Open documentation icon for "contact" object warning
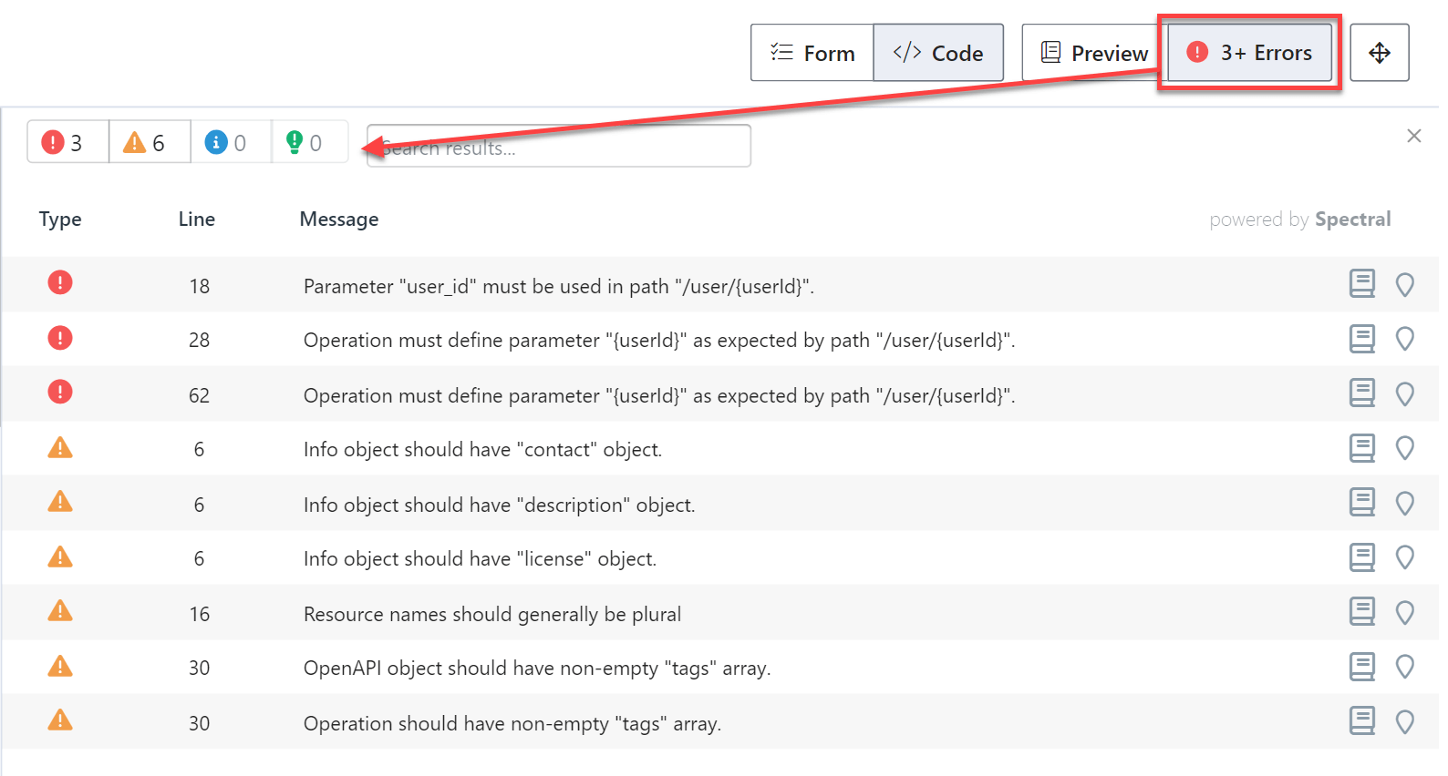This screenshot has height=776, width=1448. (x=1361, y=448)
